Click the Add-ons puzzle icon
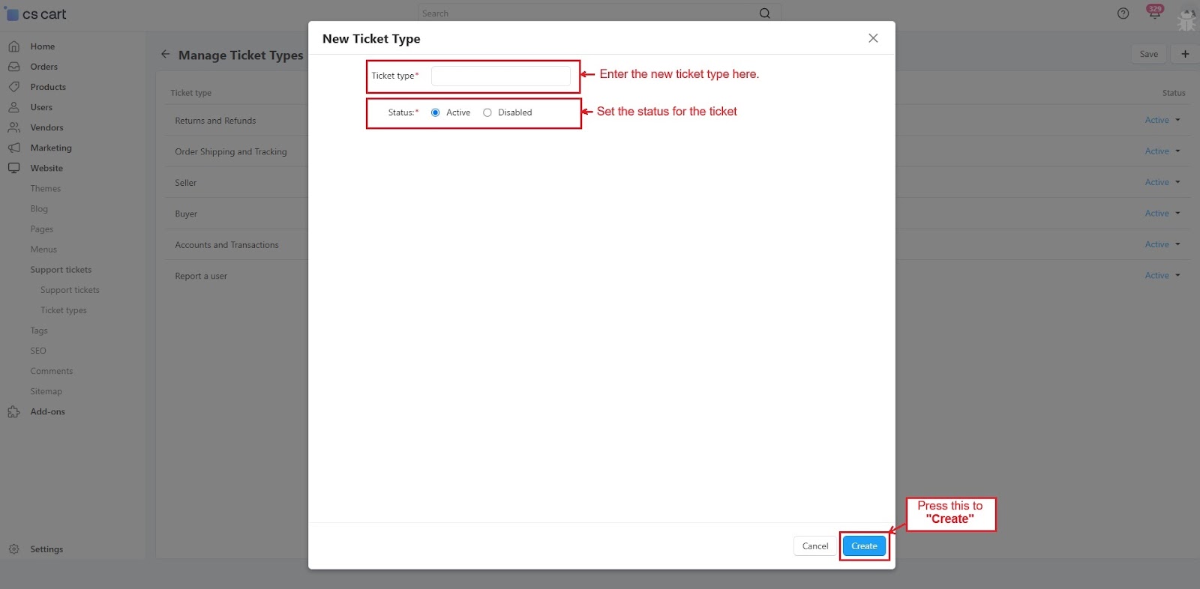Image resolution: width=1200 pixels, height=589 pixels. click(x=13, y=412)
